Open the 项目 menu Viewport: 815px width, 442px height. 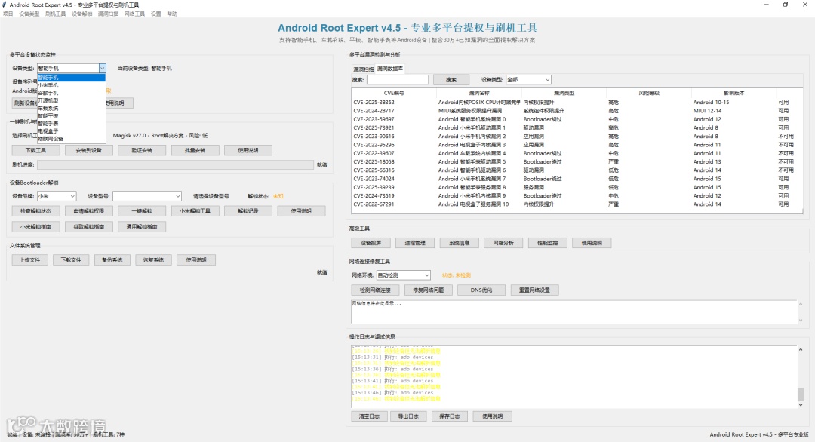[8, 14]
